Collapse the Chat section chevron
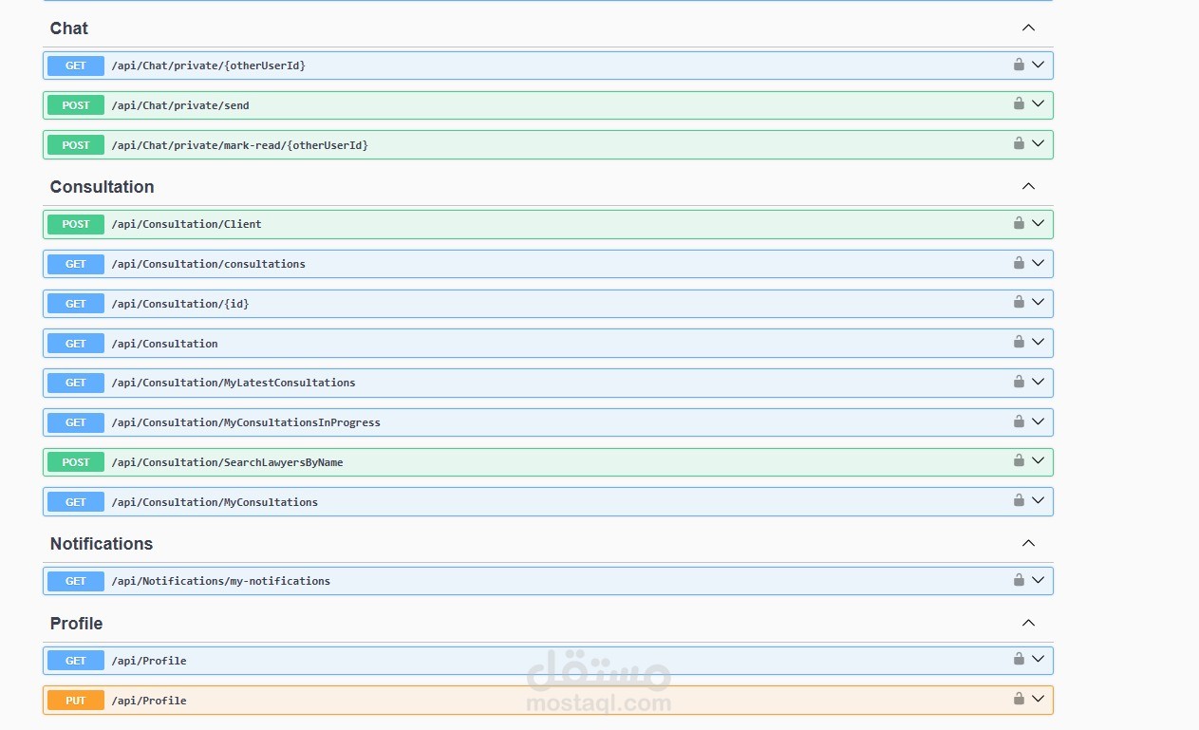 1028,28
